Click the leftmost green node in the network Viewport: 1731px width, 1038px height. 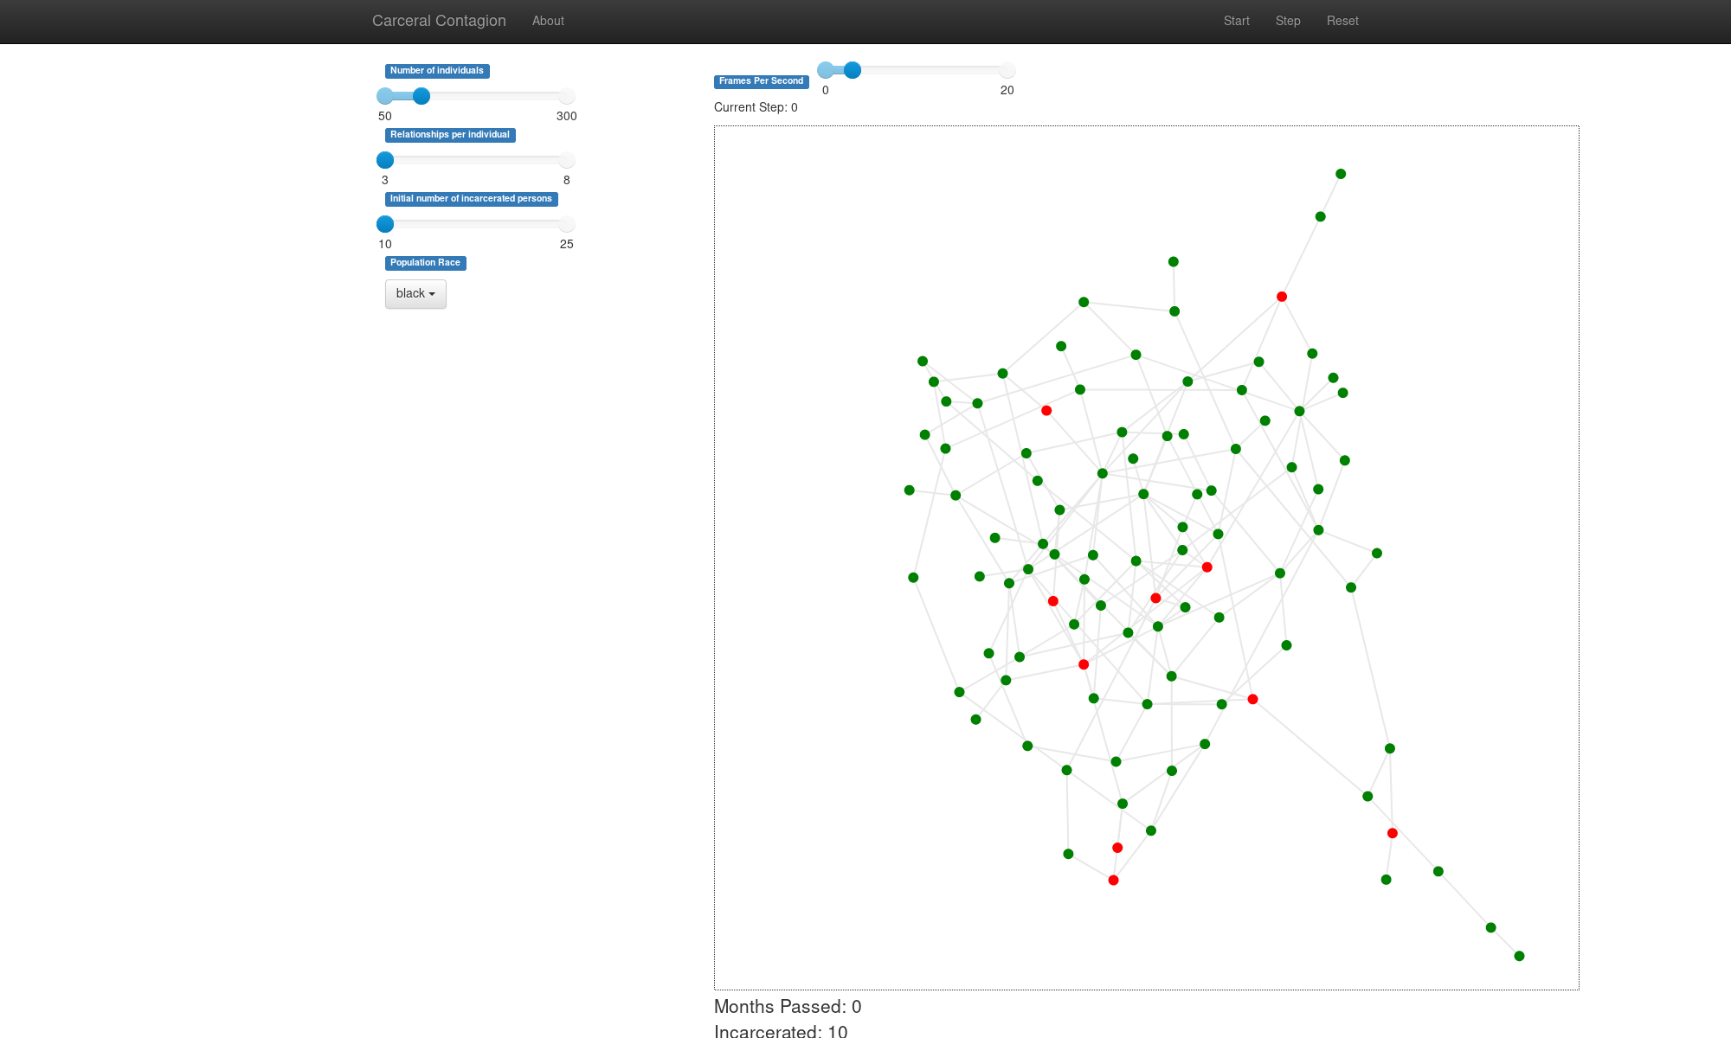[x=910, y=490]
